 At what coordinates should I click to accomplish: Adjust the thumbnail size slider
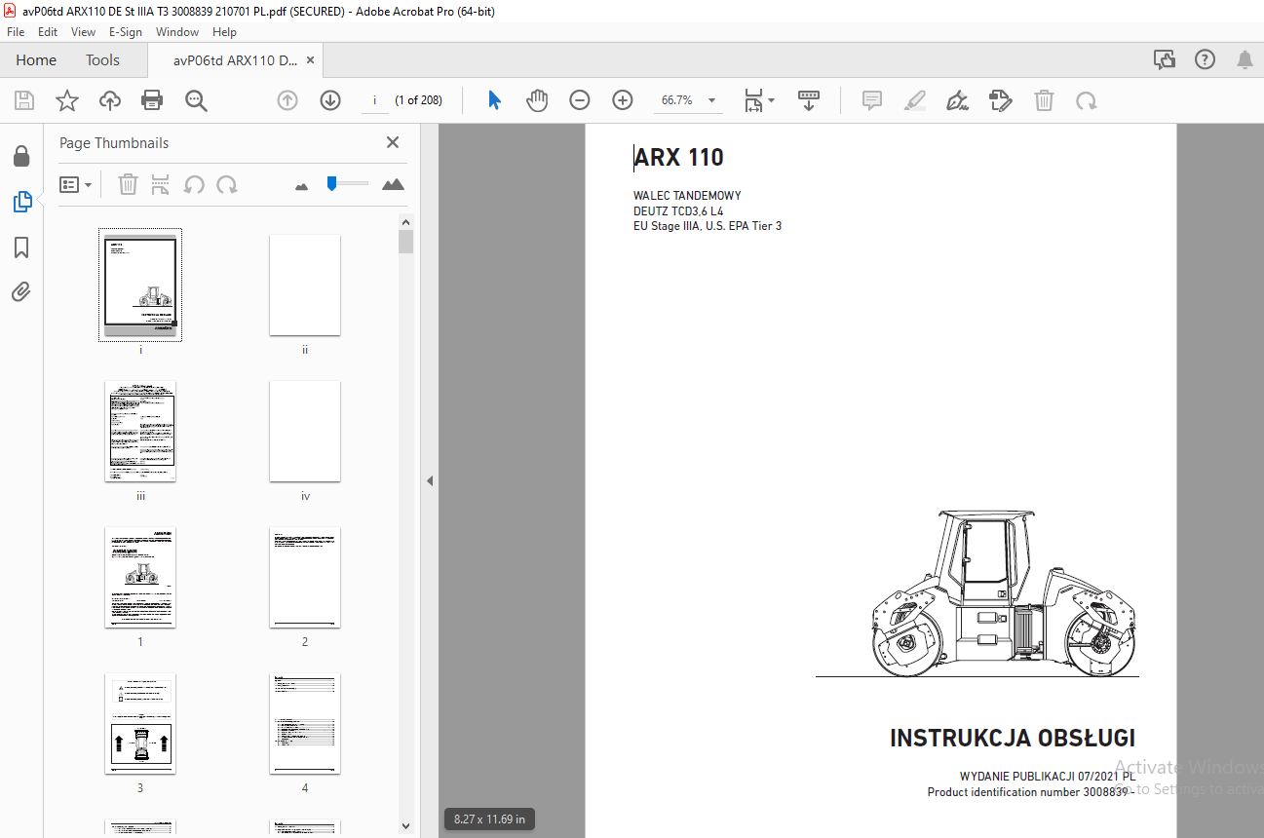tap(332, 183)
